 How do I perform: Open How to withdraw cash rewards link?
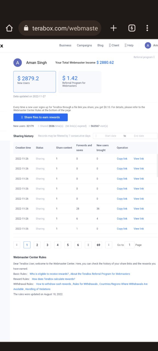[53, 284]
